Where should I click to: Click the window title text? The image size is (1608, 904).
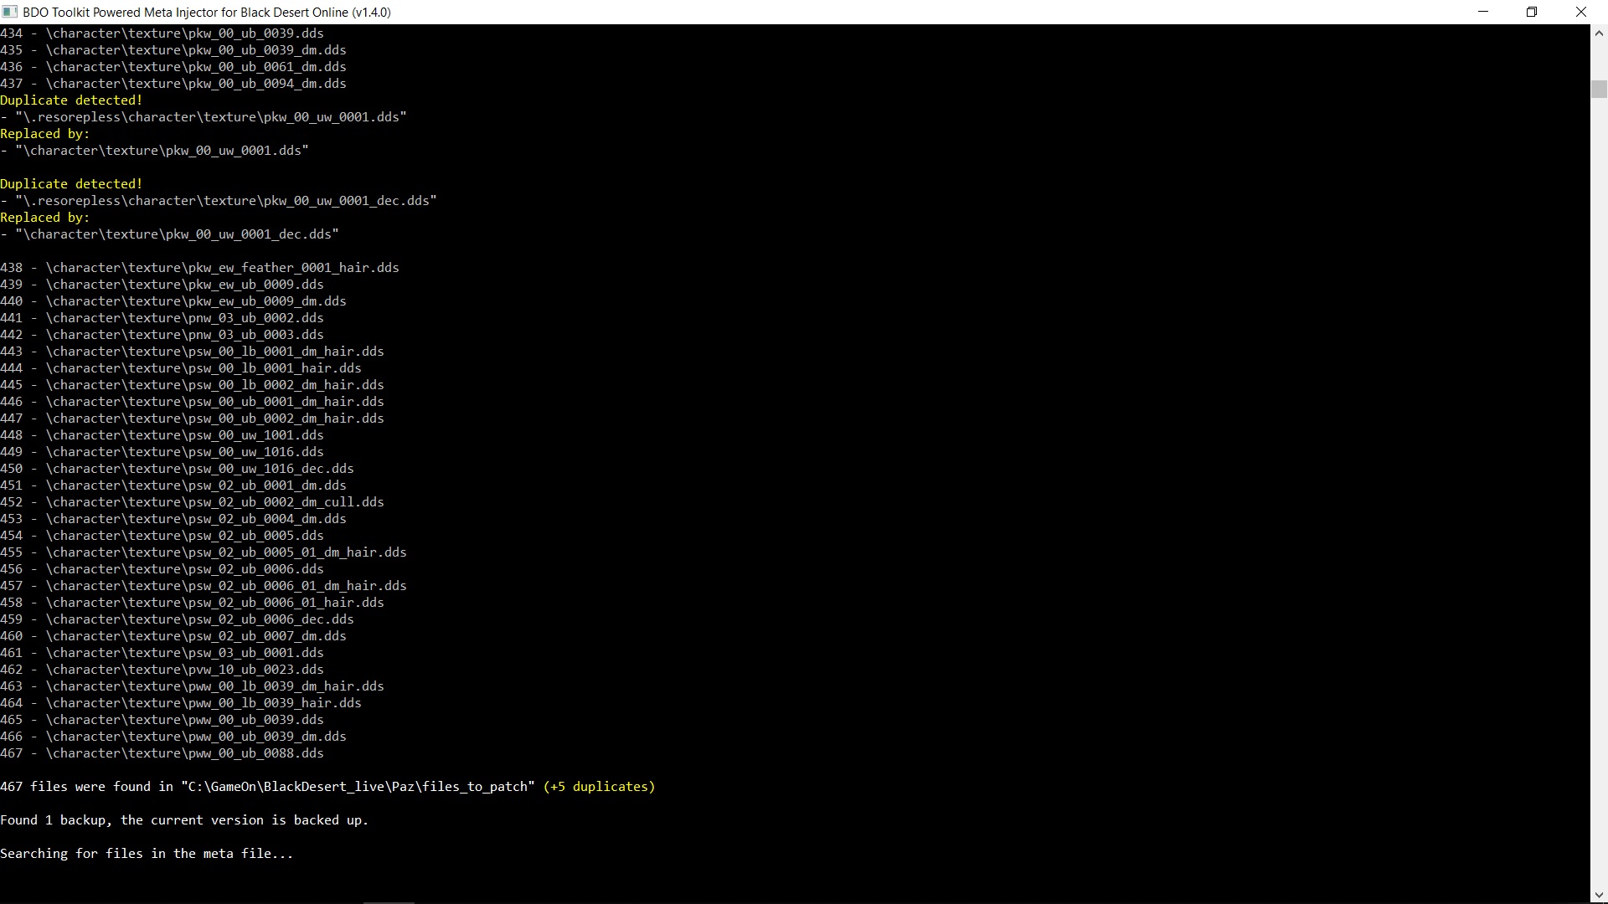point(207,12)
